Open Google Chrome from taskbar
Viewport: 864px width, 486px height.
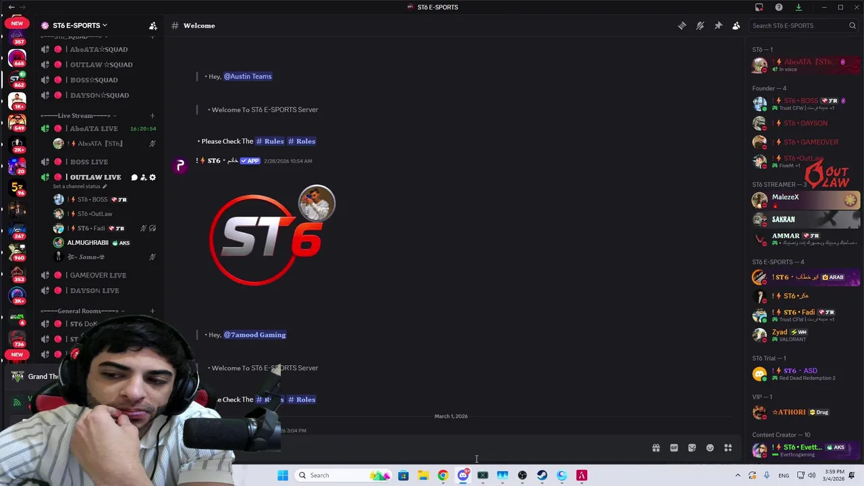tap(443, 475)
